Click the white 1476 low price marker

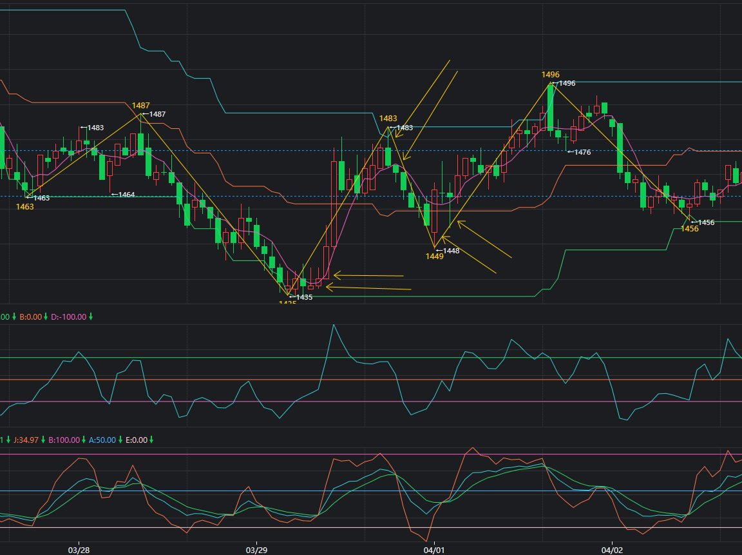582,152
